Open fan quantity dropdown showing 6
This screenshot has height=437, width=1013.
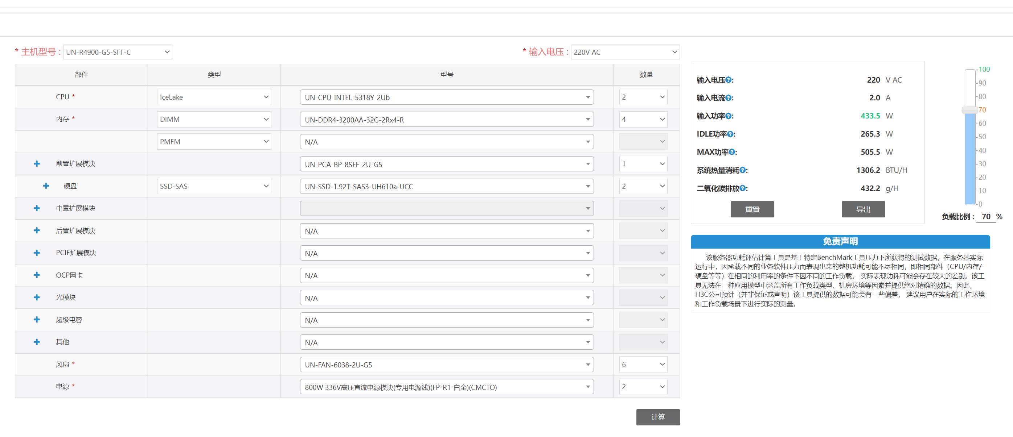coord(643,365)
